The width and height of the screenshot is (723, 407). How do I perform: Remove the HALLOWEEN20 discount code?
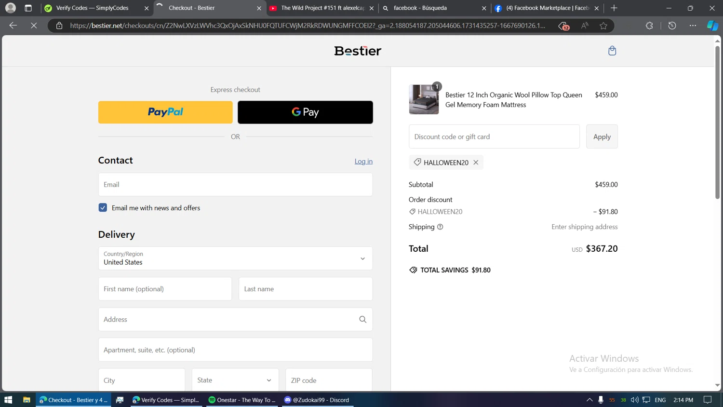476,163
